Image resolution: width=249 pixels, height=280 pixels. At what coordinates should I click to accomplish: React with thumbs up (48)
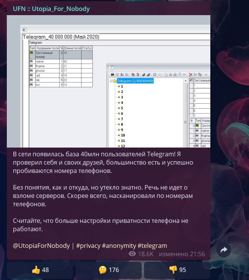(x=40, y=270)
